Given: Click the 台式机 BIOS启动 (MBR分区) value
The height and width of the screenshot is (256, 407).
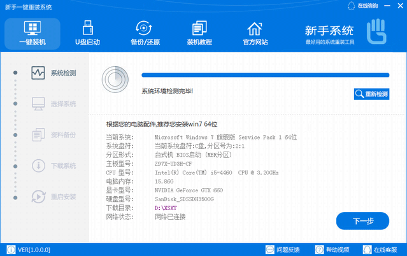Looking at the screenshot, I should (193, 155).
